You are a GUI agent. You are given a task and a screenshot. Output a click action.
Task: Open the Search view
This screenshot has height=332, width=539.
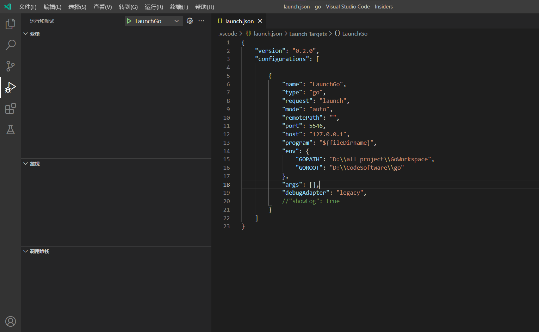tap(11, 45)
